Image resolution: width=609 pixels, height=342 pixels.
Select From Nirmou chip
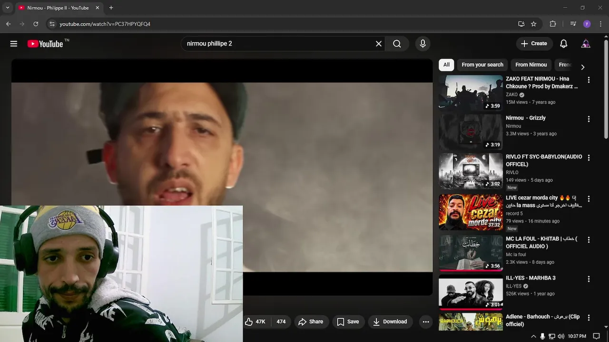(531, 65)
